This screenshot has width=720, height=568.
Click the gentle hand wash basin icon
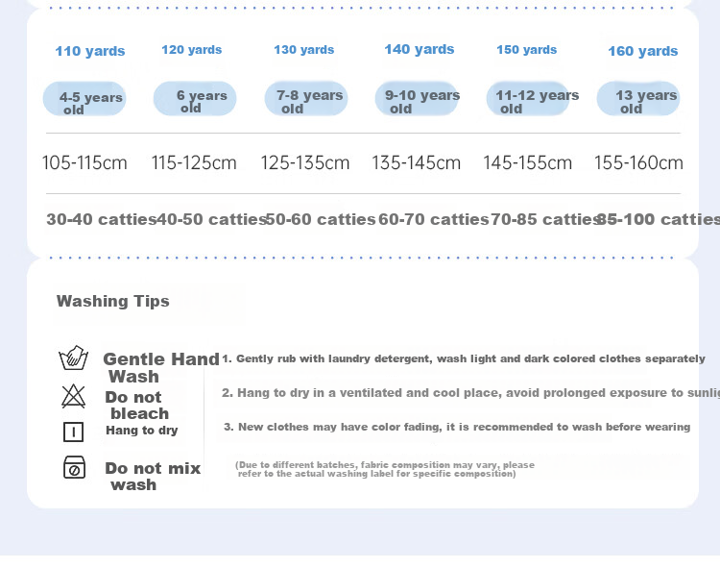(x=74, y=358)
